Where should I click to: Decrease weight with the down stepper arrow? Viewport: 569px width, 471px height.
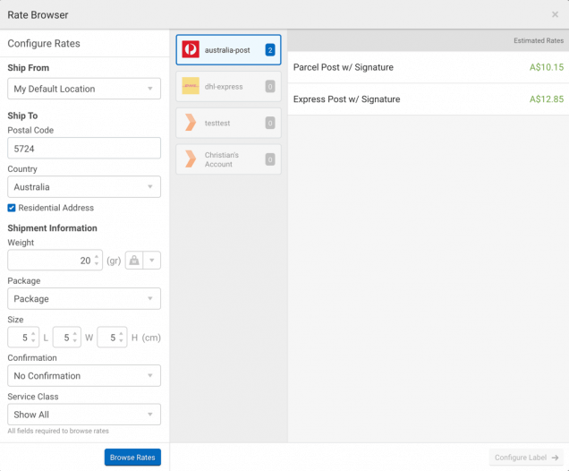(97, 263)
